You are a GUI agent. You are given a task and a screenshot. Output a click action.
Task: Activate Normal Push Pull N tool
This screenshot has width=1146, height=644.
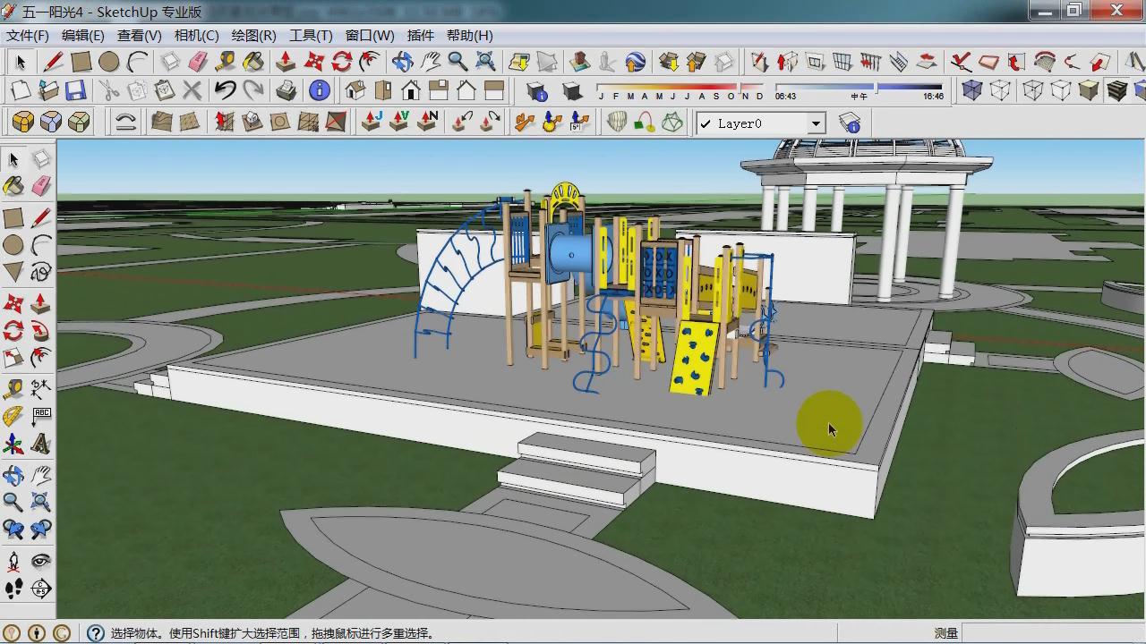click(x=427, y=122)
